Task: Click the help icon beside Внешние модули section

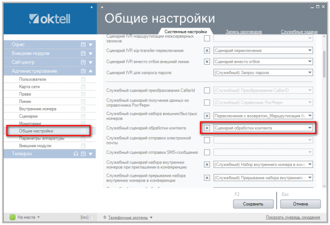Action: (x=83, y=54)
